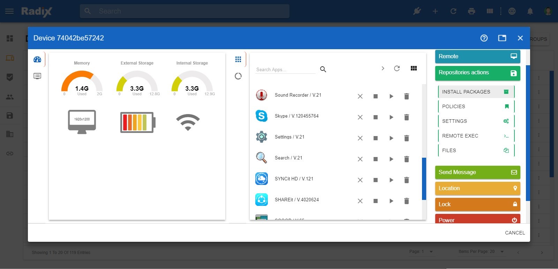Image resolution: width=558 pixels, height=269 pixels.
Task: Disable SHAREit with the X icon
Action: (x=360, y=201)
